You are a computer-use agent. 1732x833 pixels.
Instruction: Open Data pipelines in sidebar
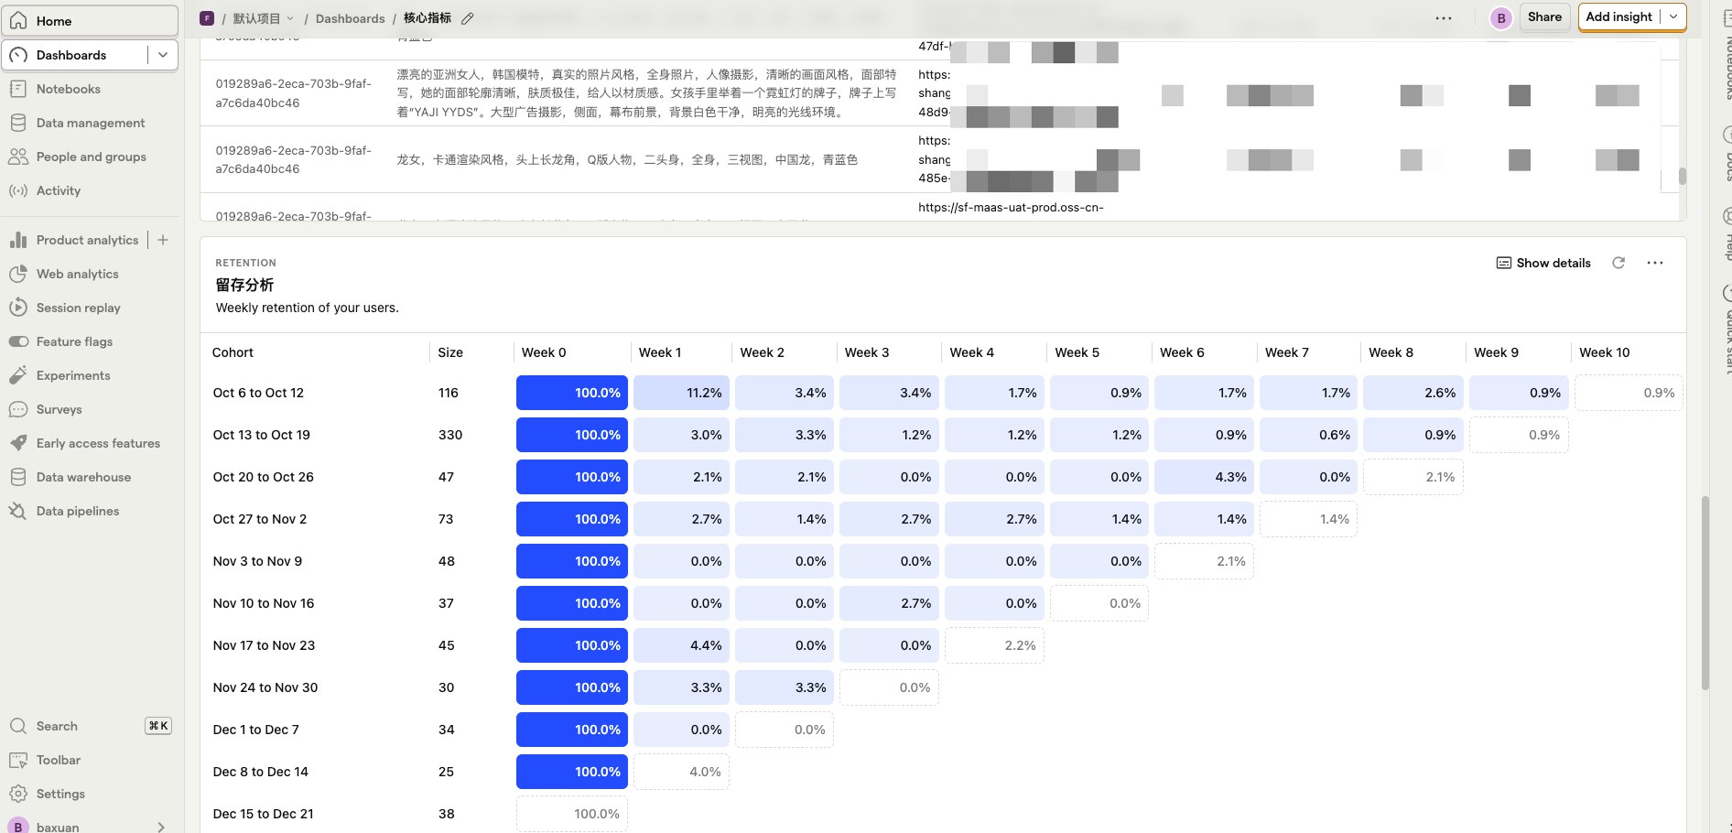[x=78, y=511]
